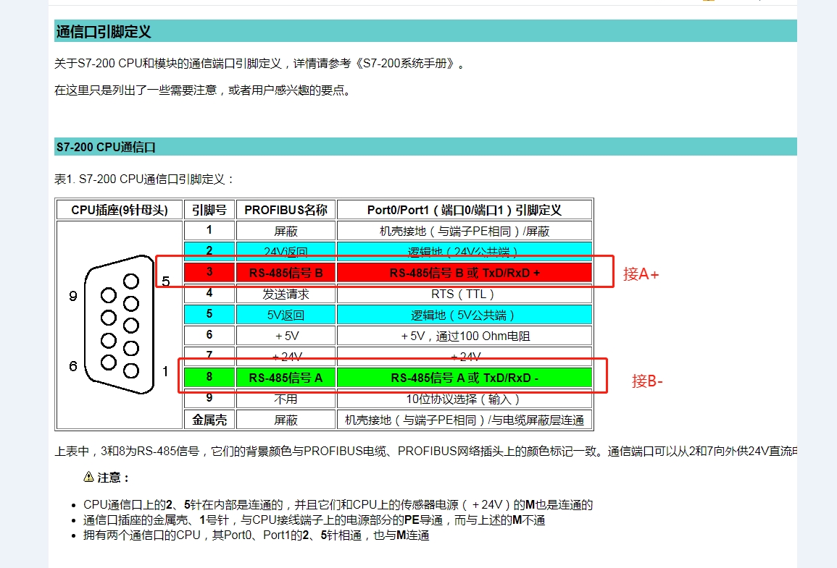Viewport: 837px width, 568px height.
Task: Click the Port0/Port1 引脚定义 column header
Action: coord(465,210)
